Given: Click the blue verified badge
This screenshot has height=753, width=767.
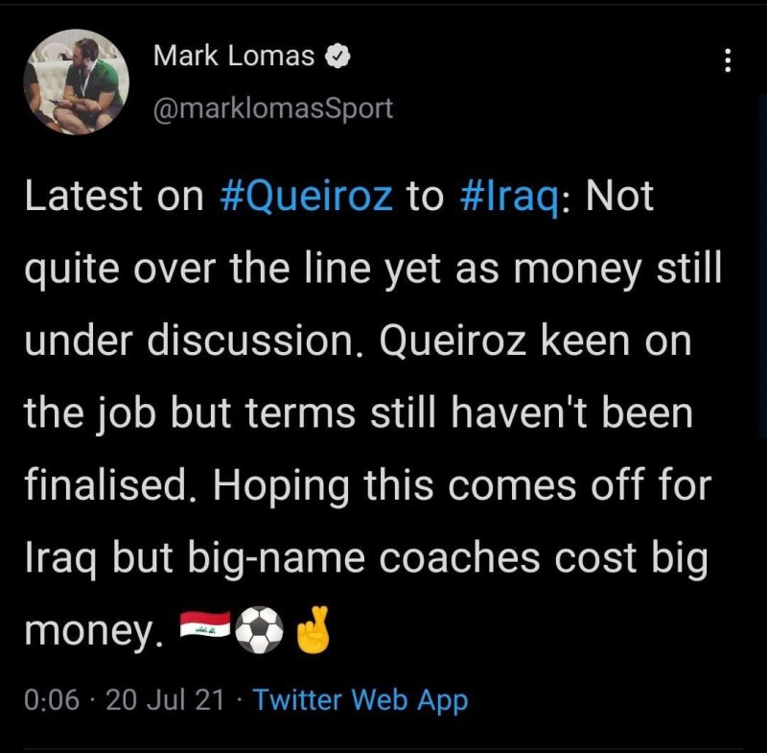Looking at the screenshot, I should tap(339, 58).
